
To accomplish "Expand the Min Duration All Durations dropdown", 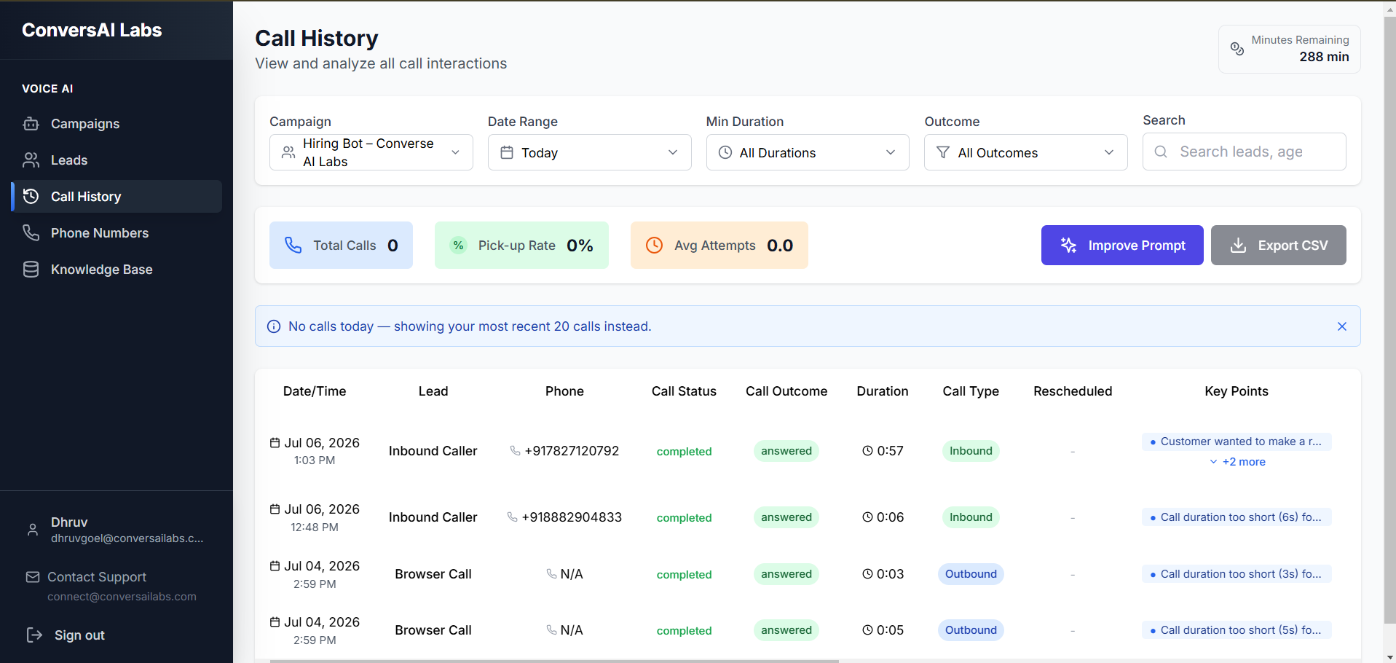I will click(808, 152).
